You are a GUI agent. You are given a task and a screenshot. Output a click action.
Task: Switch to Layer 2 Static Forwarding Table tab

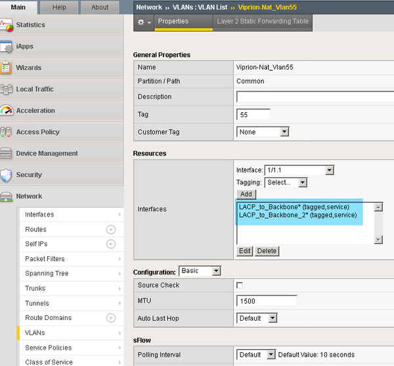click(262, 21)
